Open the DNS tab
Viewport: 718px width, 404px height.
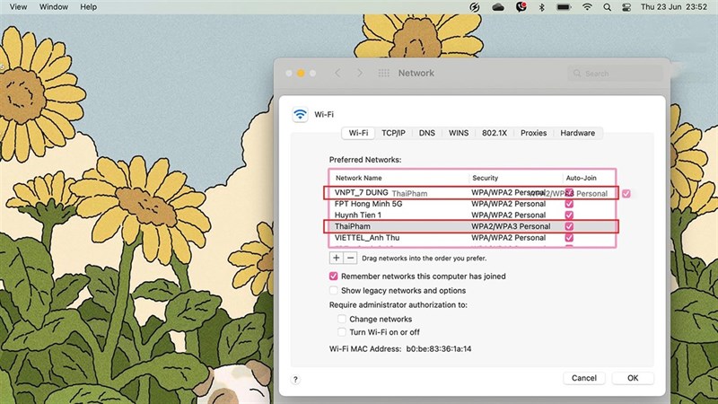pyautogui.click(x=426, y=133)
